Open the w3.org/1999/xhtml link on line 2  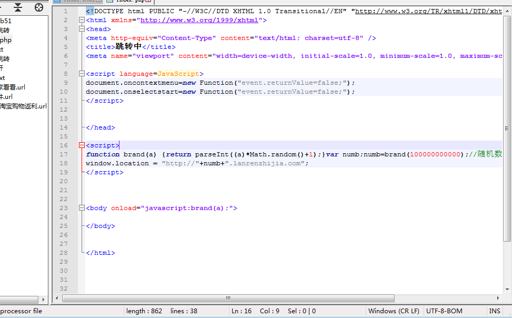200,20
